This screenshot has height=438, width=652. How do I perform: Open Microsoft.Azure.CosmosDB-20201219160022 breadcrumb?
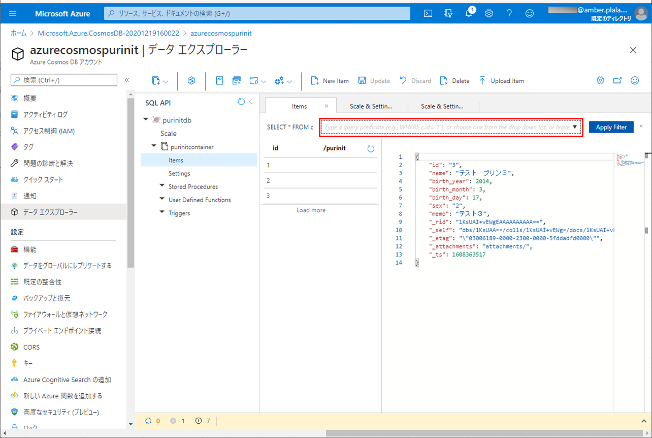[x=108, y=33]
